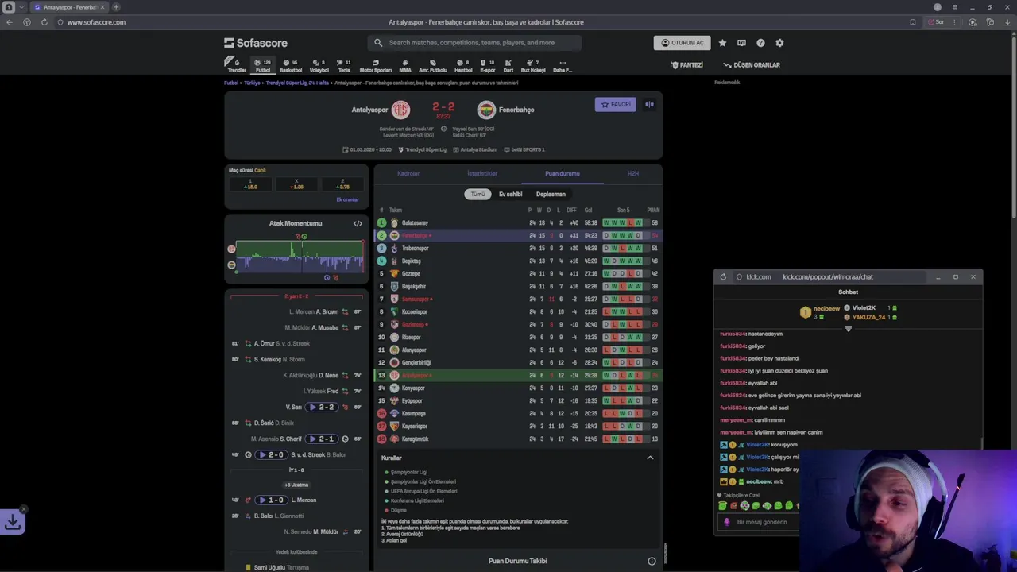Play the 1 - 0 goal video by L. Mercan
Viewport: 1017px width, 572px height.
click(x=271, y=500)
